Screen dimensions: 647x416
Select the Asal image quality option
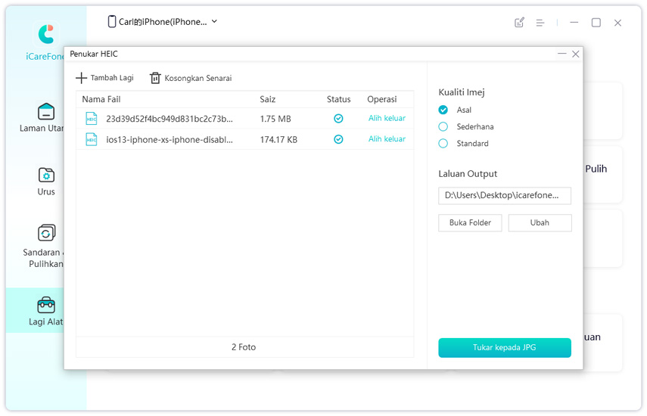(x=443, y=110)
